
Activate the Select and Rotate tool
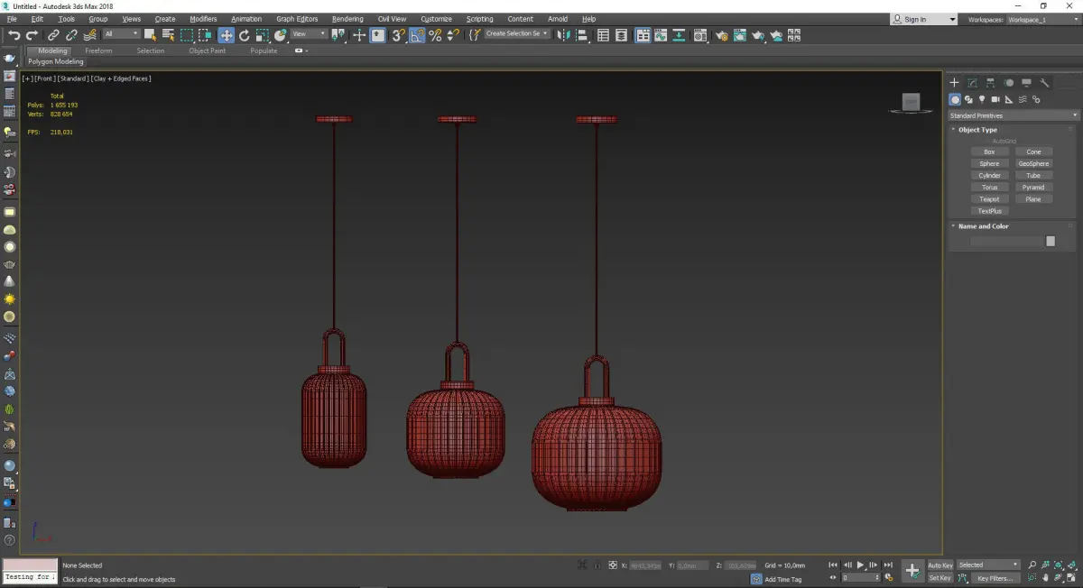coord(244,35)
